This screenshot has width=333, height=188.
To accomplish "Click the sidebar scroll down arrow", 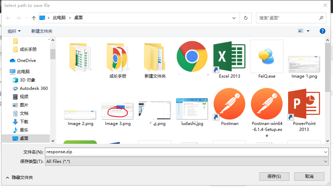I will tap(53, 141).
